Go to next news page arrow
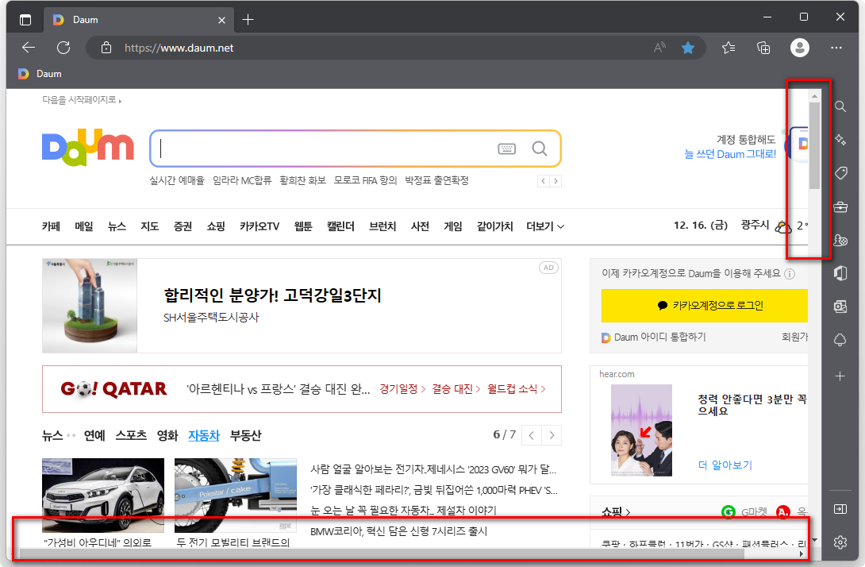 pyautogui.click(x=552, y=436)
